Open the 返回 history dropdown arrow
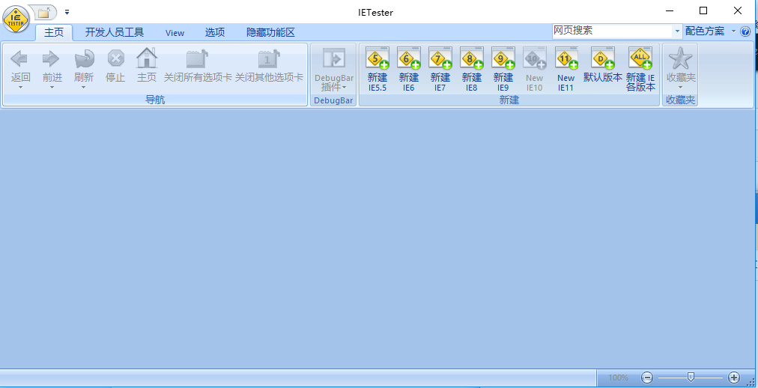This screenshot has height=388, width=758. pos(21,88)
